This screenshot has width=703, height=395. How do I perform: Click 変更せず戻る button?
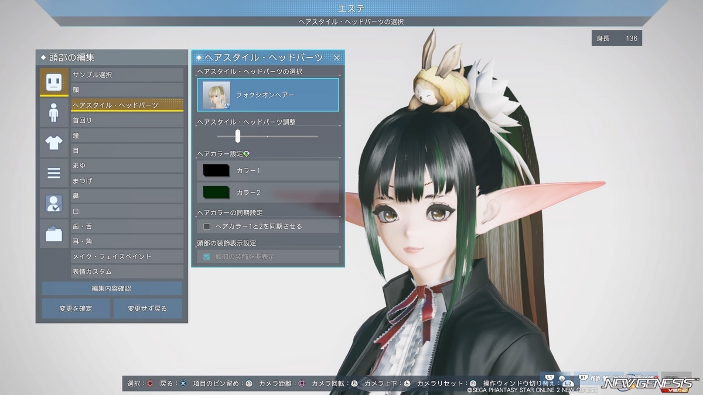148,308
